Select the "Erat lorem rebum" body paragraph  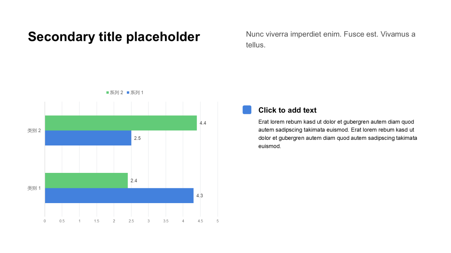(x=338, y=134)
